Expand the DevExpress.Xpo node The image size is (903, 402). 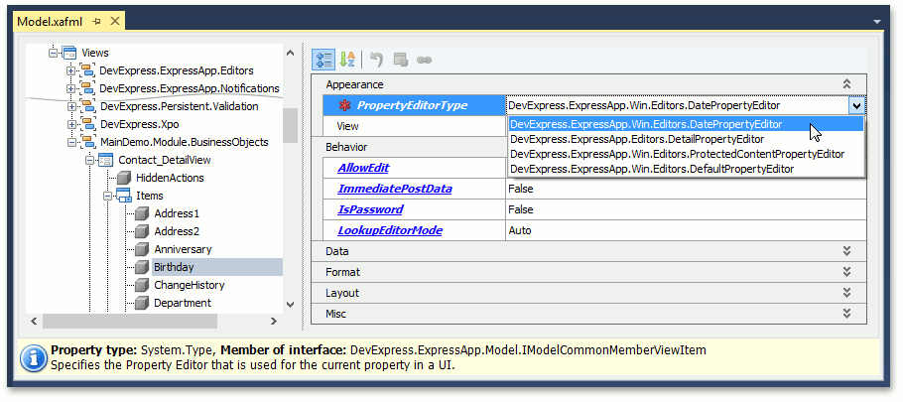tap(71, 124)
